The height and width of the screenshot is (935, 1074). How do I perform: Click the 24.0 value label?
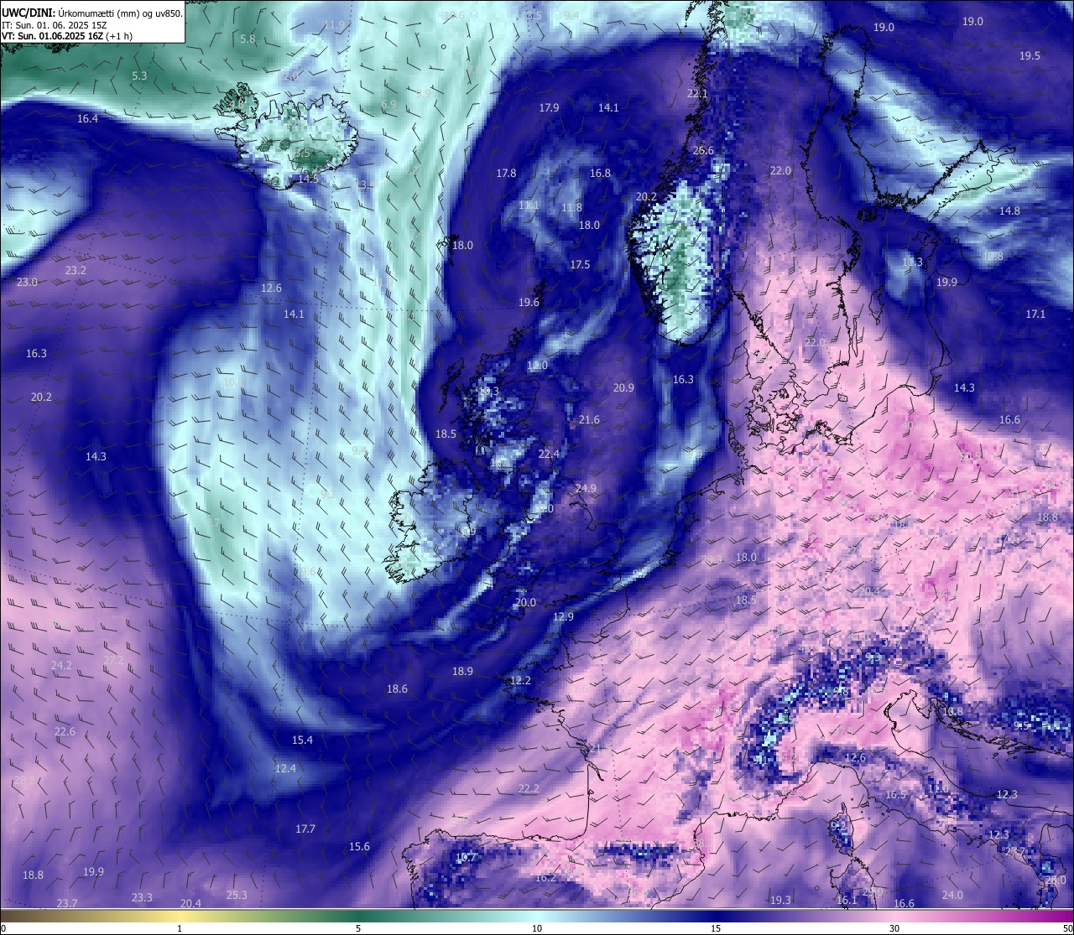(x=952, y=896)
